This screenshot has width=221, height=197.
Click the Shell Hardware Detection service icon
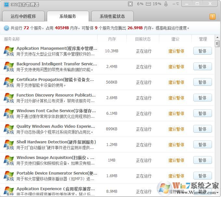[9, 145]
